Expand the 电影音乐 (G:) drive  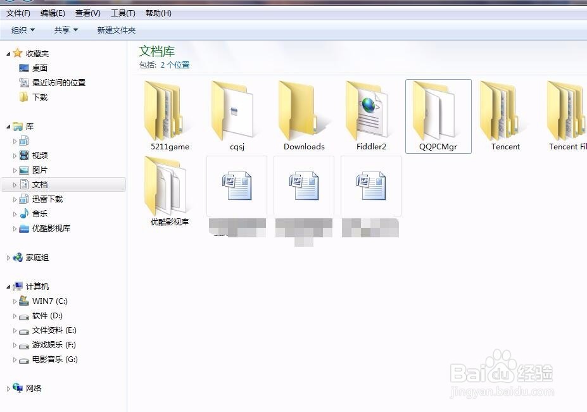coord(15,360)
